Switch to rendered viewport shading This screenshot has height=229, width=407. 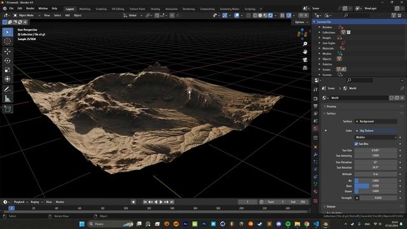point(270,15)
